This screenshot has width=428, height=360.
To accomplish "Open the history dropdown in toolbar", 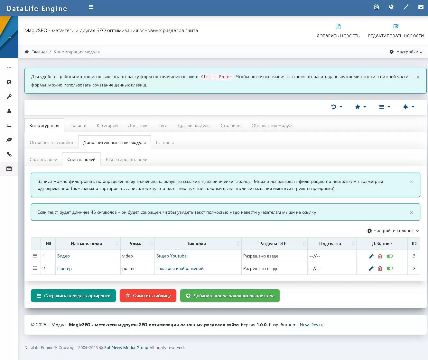I will (x=337, y=107).
